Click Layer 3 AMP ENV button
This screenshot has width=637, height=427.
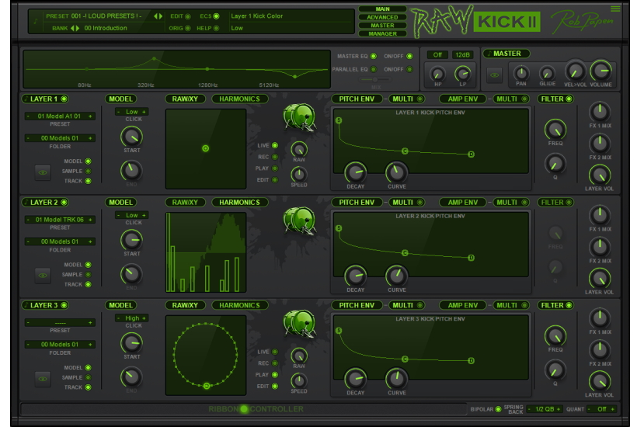pyautogui.click(x=463, y=305)
